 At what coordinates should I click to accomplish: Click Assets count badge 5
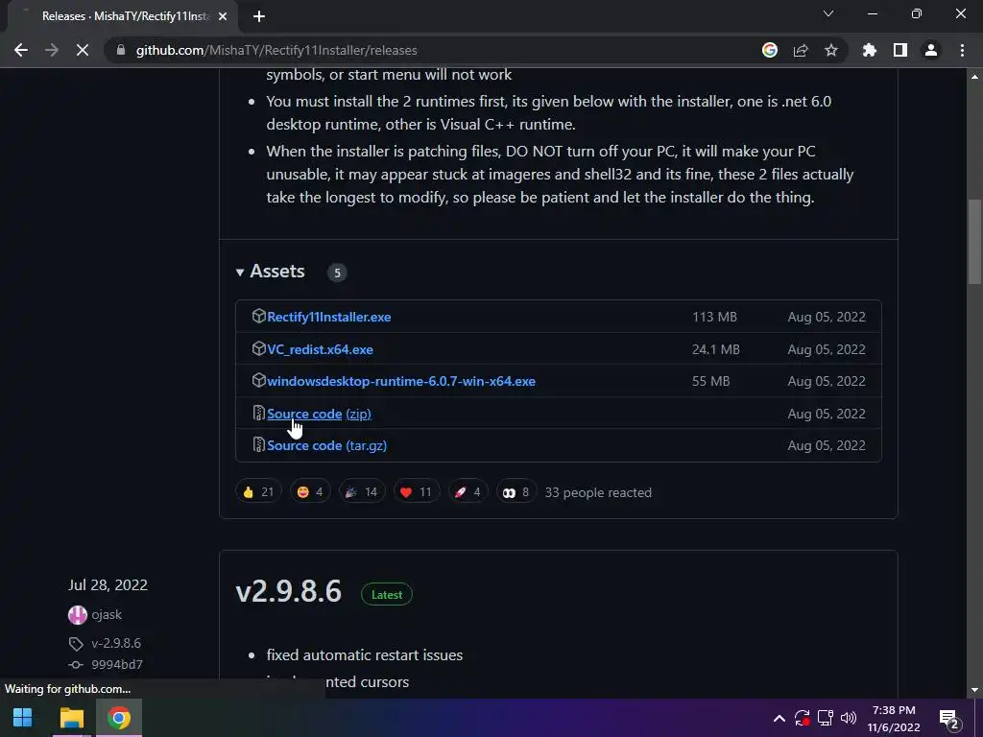[337, 273]
